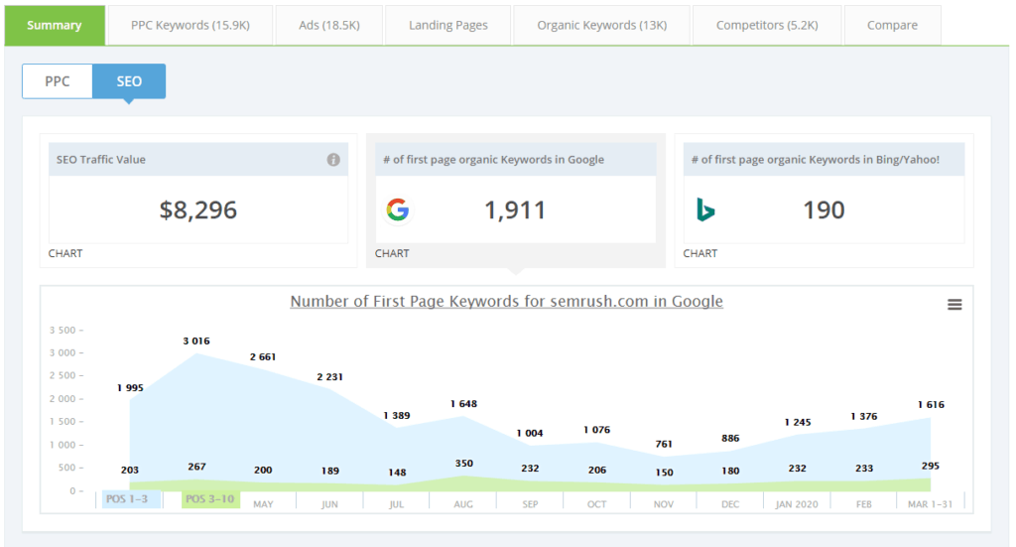This screenshot has width=1016, height=547.
Task: Click the 350 green series label
Action: coord(464,464)
